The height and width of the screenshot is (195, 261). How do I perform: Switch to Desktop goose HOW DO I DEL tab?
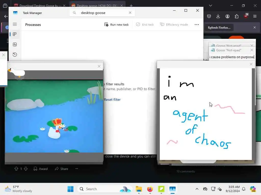[x=97, y=5]
